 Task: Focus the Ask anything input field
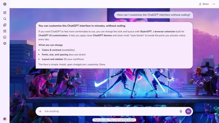click(110, 111)
